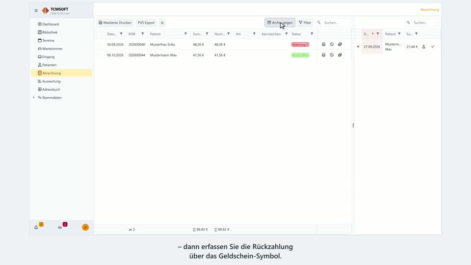Image resolution: width=471 pixels, height=265 pixels.
Task: Click the person icon in the 27.09.2026 row
Action: [423, 47]
